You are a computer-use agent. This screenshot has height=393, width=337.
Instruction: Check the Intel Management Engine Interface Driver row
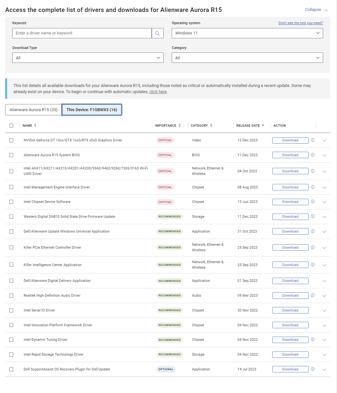click(11, 187)
